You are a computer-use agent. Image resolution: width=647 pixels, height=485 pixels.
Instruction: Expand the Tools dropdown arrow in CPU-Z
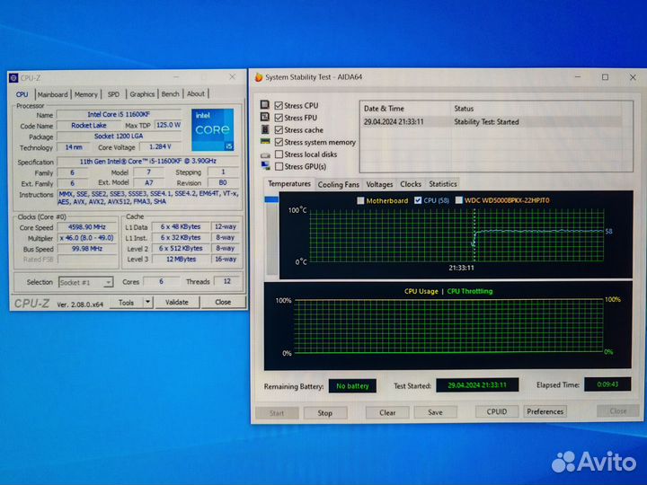[147, 303]
